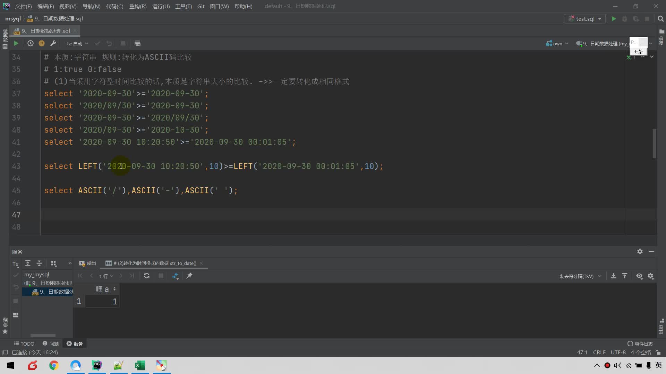The width and height of the screenshot is (666, 374).
Task: Open Tx auto transaction mode dropdown
Action: pos(77,43)
